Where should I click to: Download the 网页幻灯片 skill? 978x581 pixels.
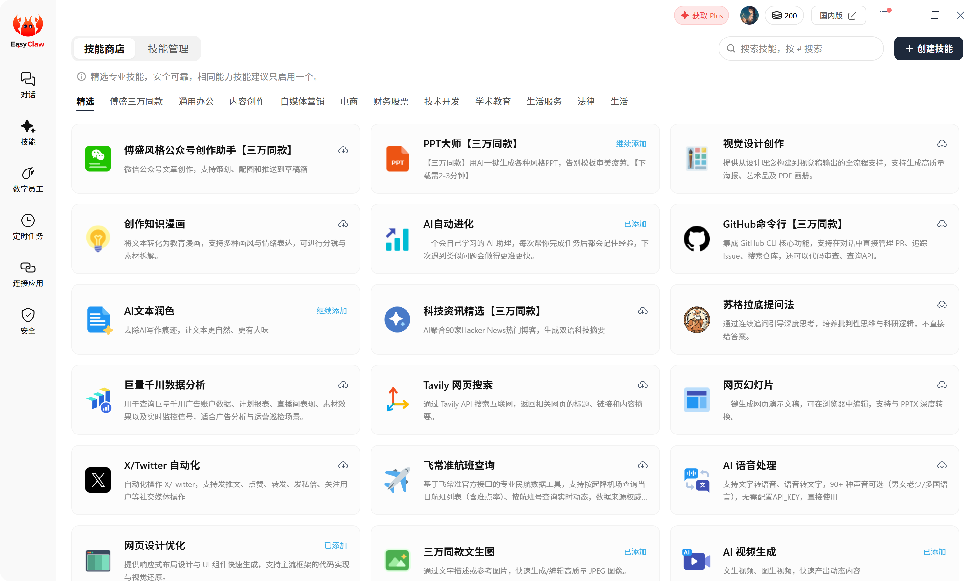click(x=942, y=385)
